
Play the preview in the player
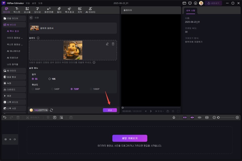[151, 111]
